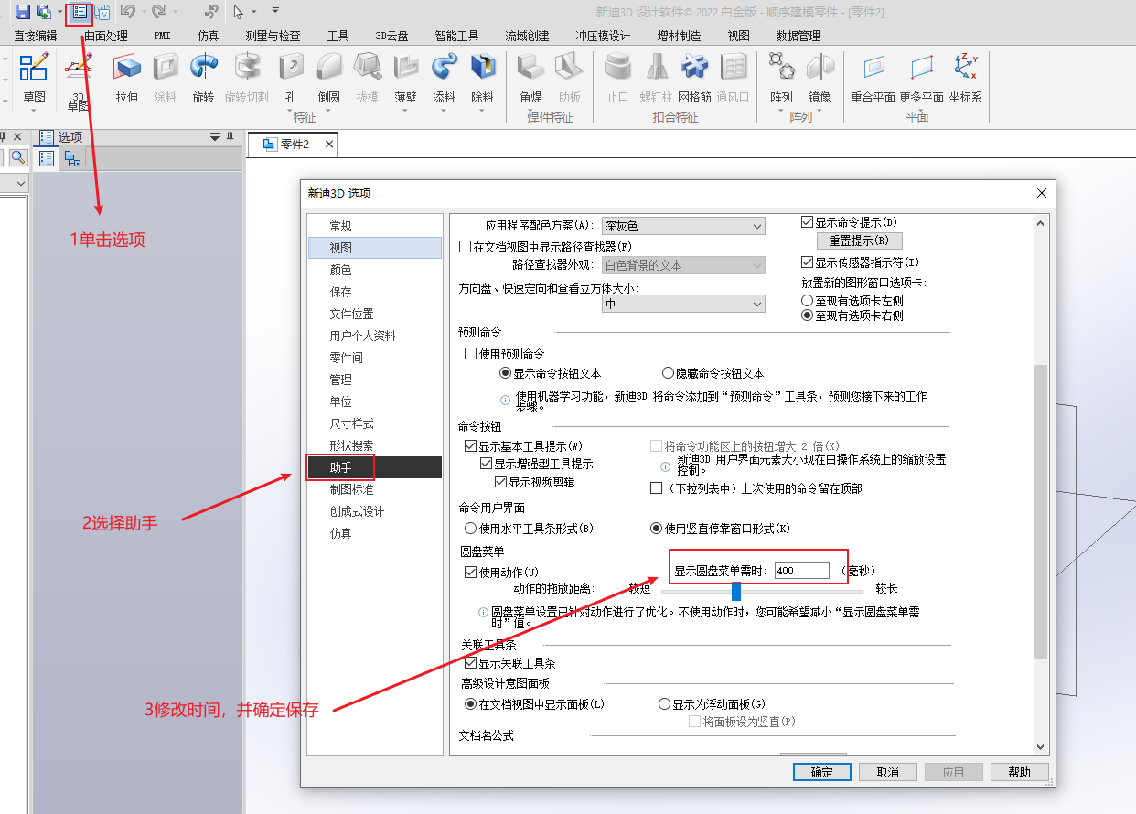
Task: Expand the 薄壁 tool dropdown arrow
Action: pos(406,110)
